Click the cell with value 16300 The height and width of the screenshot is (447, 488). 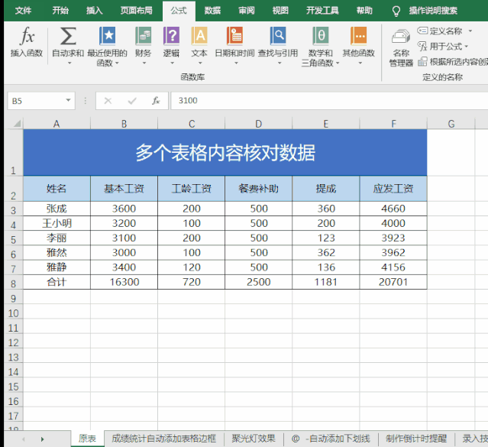click(x=124, y=282)
